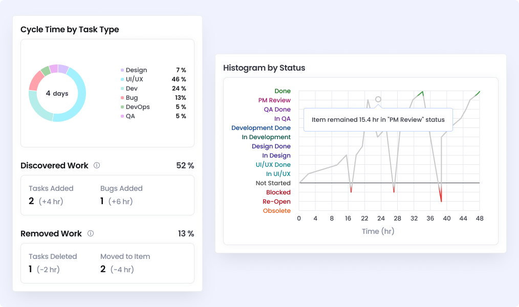Click the UI/UX legend color dot

122,79
